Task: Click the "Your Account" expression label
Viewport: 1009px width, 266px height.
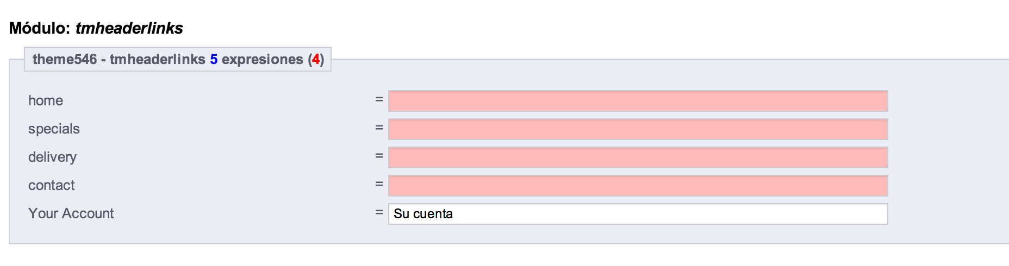Action: click(x=71, y=214)
